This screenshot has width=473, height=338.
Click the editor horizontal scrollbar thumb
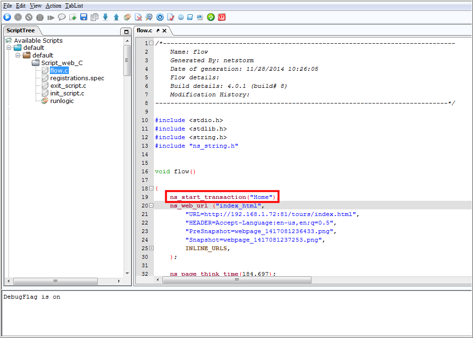pos(237,280)
